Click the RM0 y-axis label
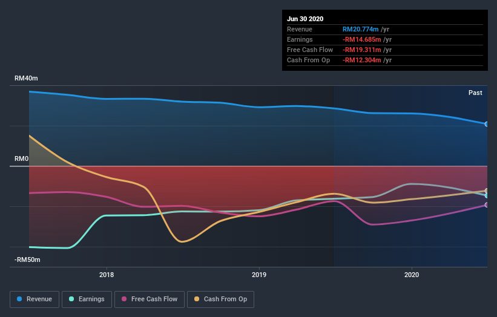 tap(22, 158)
